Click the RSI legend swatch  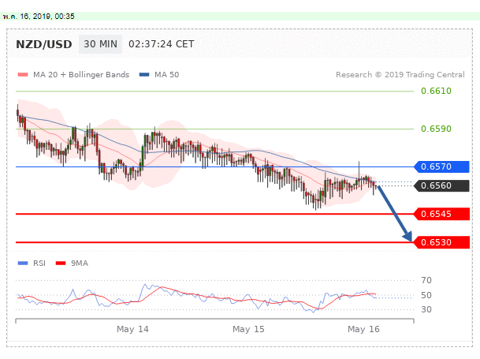(x=23, y=263)
